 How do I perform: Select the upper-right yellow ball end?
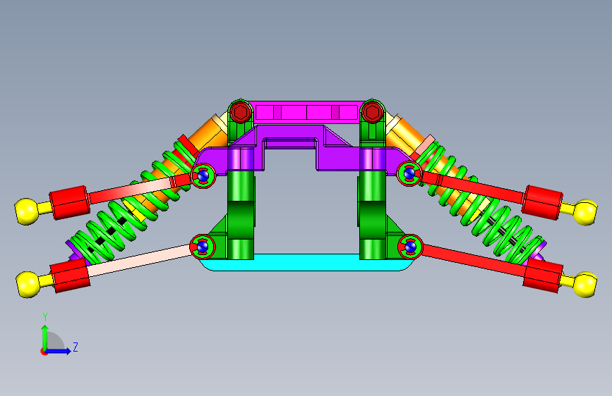click(585, 212)
